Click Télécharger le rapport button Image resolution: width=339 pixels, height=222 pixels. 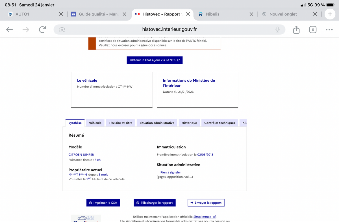pyautogui.click(x=155, y=203)
